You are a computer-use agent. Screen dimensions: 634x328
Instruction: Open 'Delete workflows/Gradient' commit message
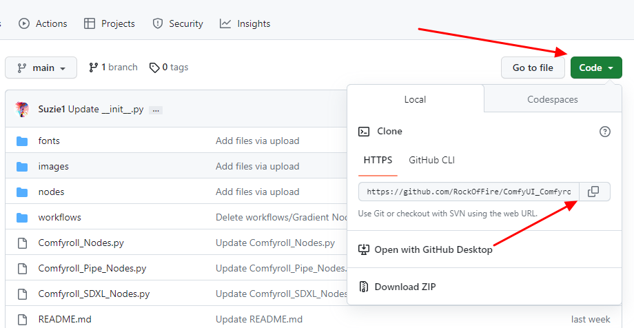point(281,217)
